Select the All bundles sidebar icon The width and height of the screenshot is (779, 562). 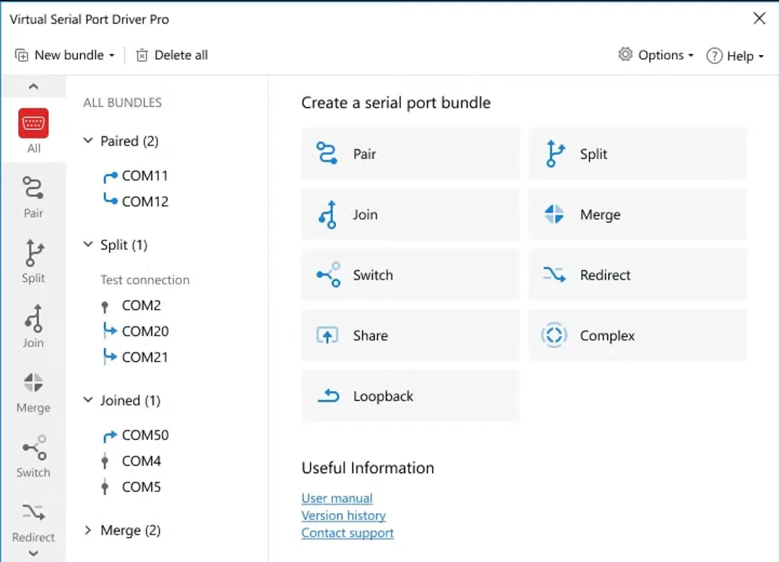(34, 131)
